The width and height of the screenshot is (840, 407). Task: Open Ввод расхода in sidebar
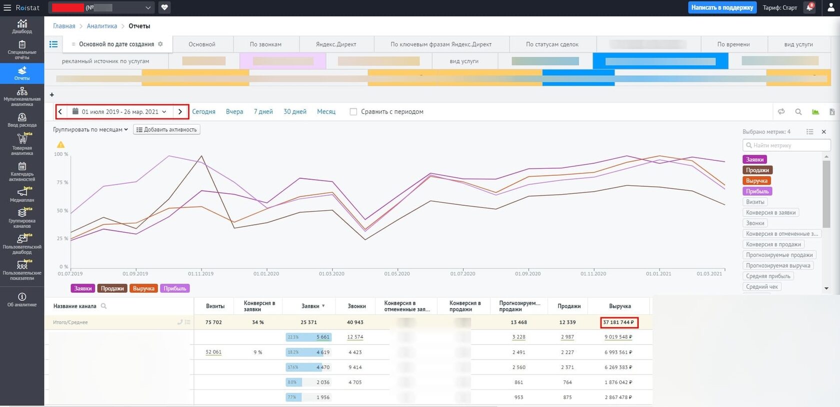pos(22,120)
